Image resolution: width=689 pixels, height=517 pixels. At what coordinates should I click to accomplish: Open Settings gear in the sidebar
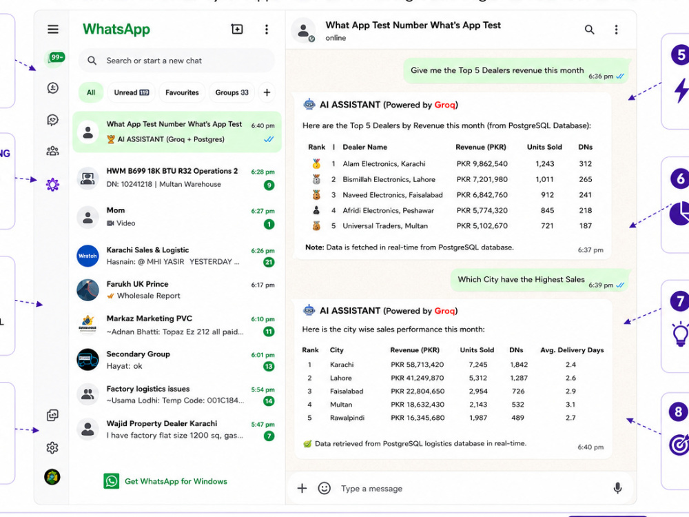[52, 447]
